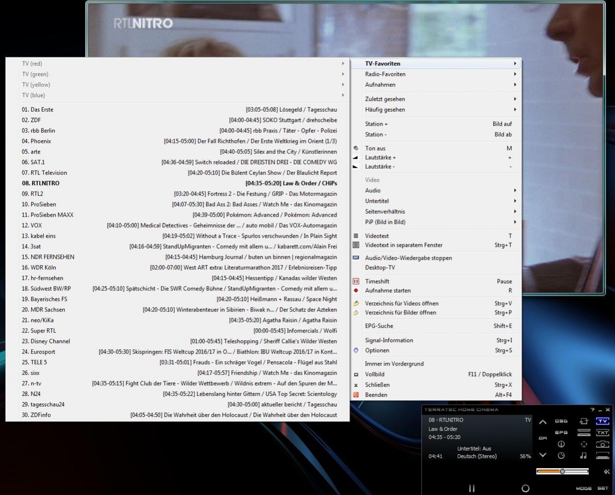Image resolution: width=615 pixels, height=495 pixels.
Task: Open Videotext in separatem Fenster
Action: click(436, 245)
